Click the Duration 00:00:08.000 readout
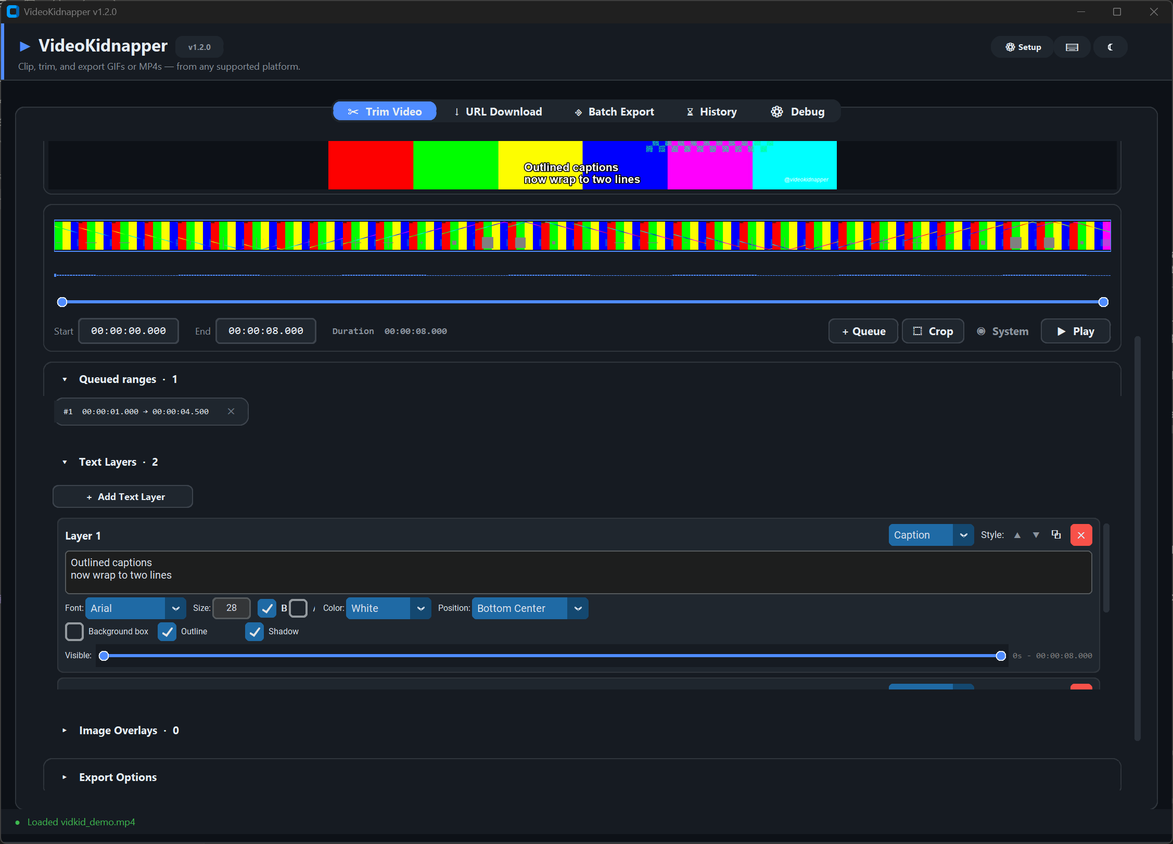Image resolution: width=1173 pixels, height=844 pixels. pos(390,331)
